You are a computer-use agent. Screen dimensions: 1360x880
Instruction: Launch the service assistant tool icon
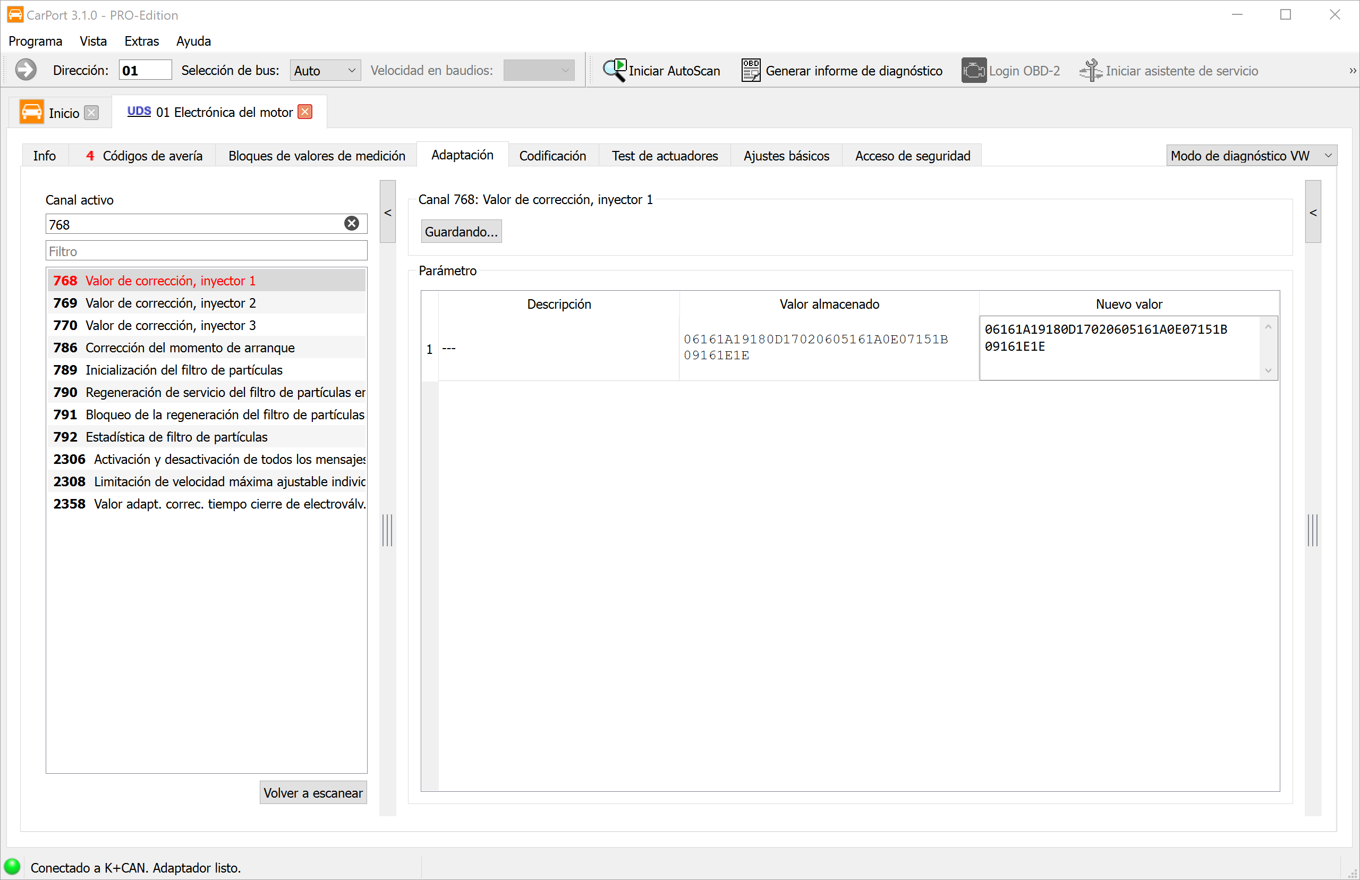click(1091, 70)
